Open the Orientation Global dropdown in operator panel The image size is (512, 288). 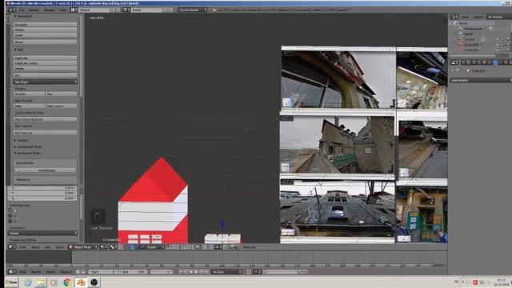[x=42, y=233]
